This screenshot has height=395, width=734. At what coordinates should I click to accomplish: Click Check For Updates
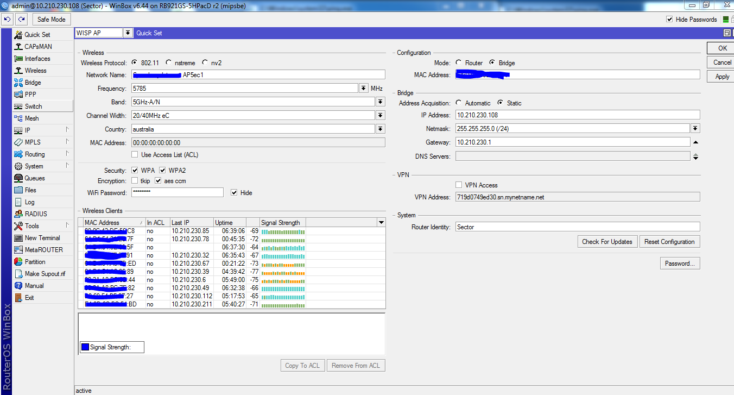click(607, 242)
